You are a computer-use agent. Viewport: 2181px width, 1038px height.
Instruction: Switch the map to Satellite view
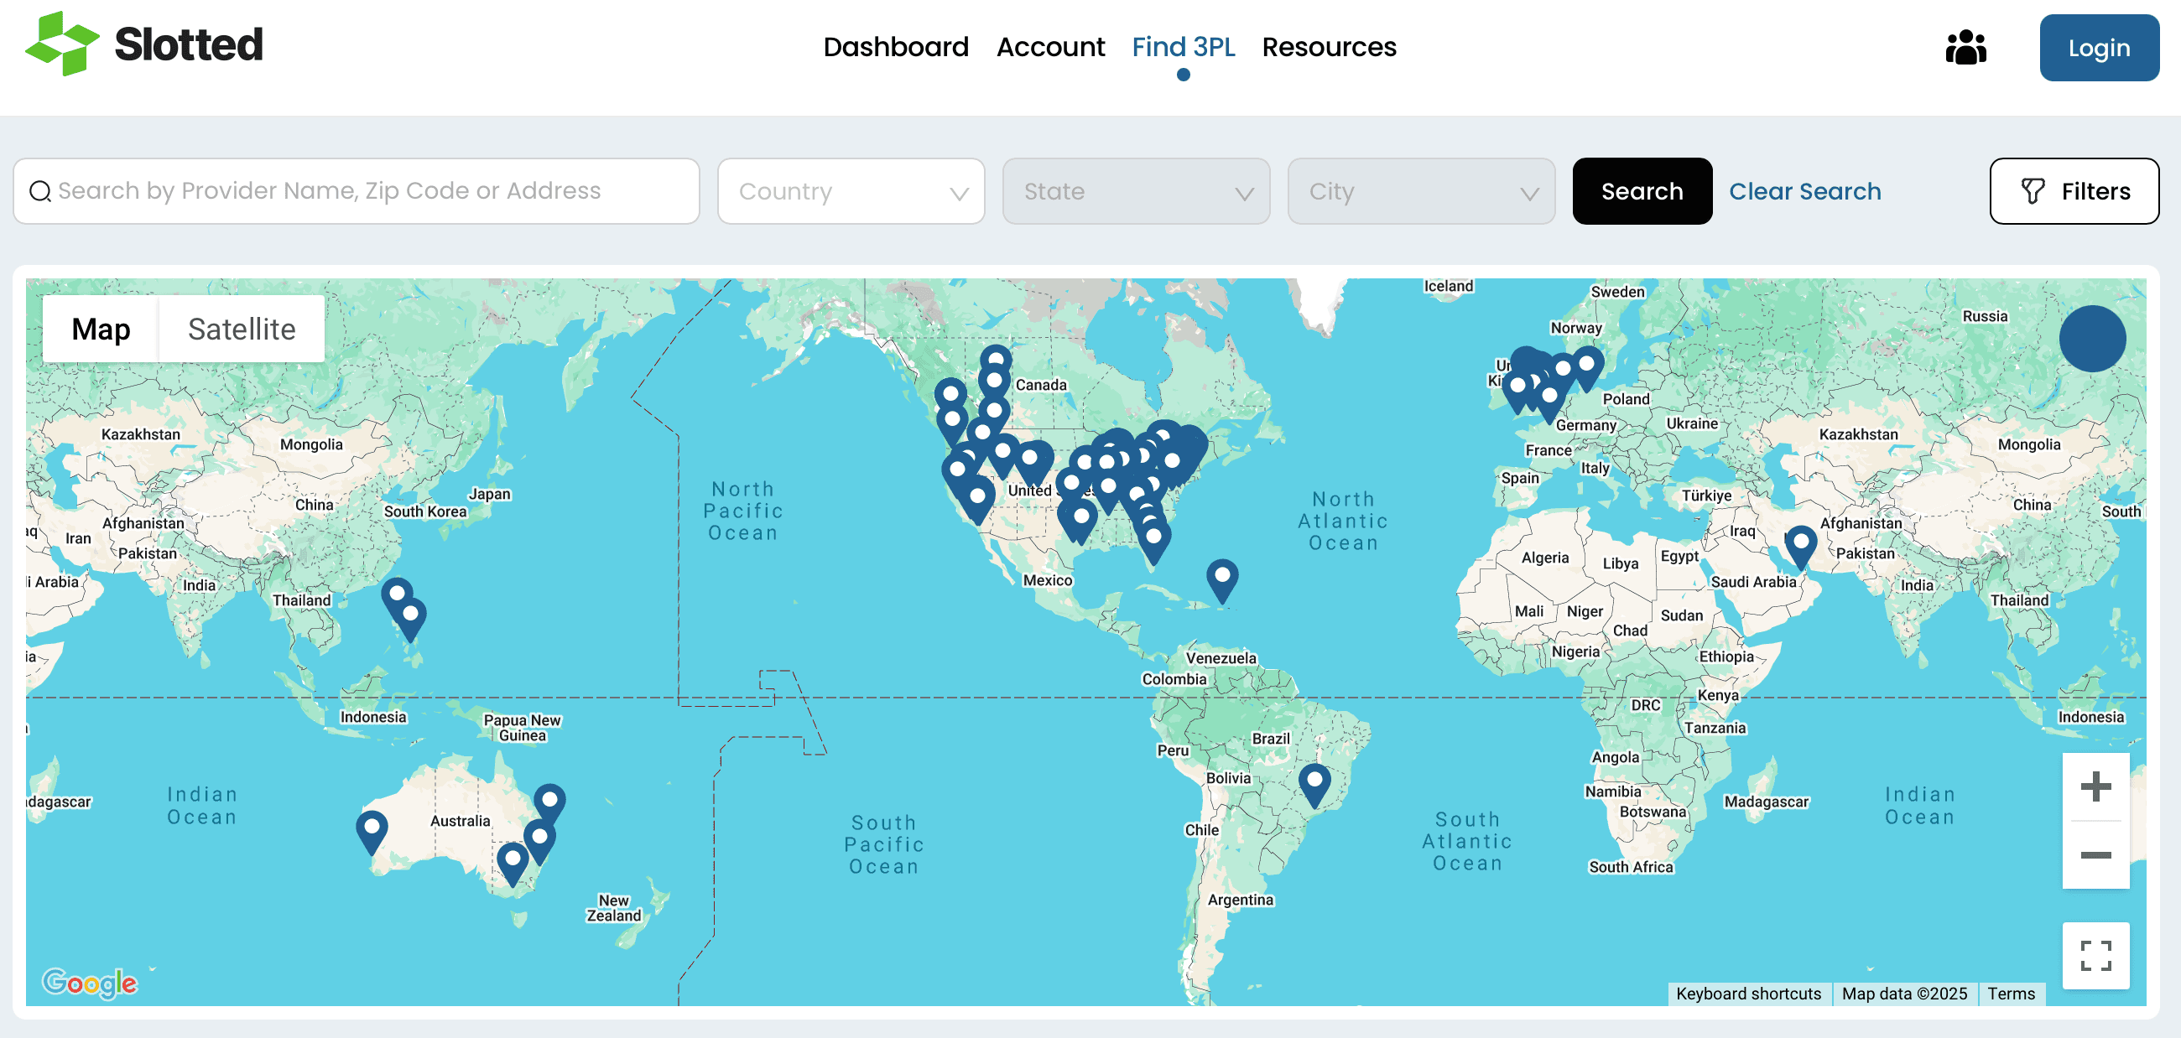coord(242,328)
